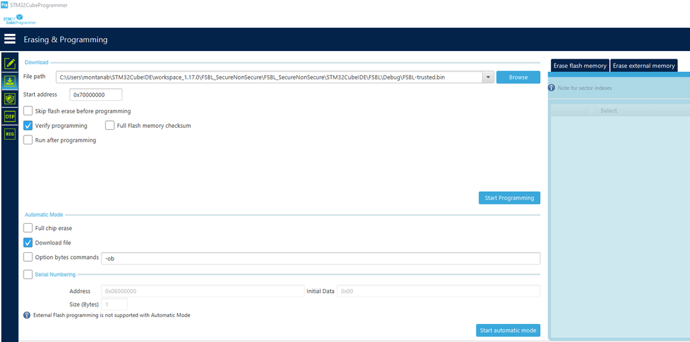This screenshot has width=690, height=342.
Task: Click the Serial Numbering Address field
Action: point(203,291)
